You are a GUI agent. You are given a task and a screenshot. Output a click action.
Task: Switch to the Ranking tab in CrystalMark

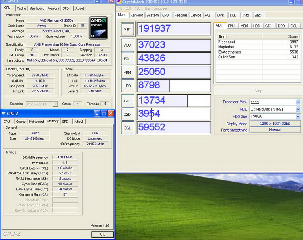point(136,15)
